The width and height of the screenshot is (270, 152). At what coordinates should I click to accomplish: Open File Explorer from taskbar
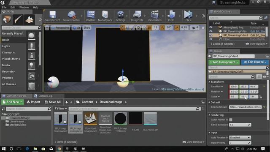35,149
